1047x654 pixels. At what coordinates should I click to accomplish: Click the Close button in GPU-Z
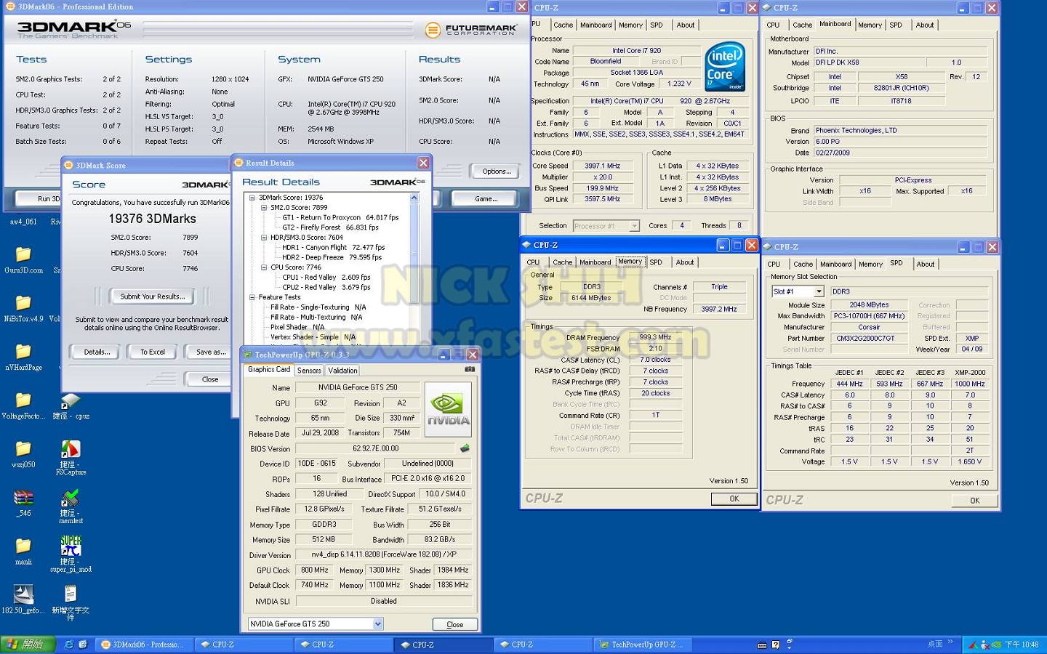tap(455, 624)
